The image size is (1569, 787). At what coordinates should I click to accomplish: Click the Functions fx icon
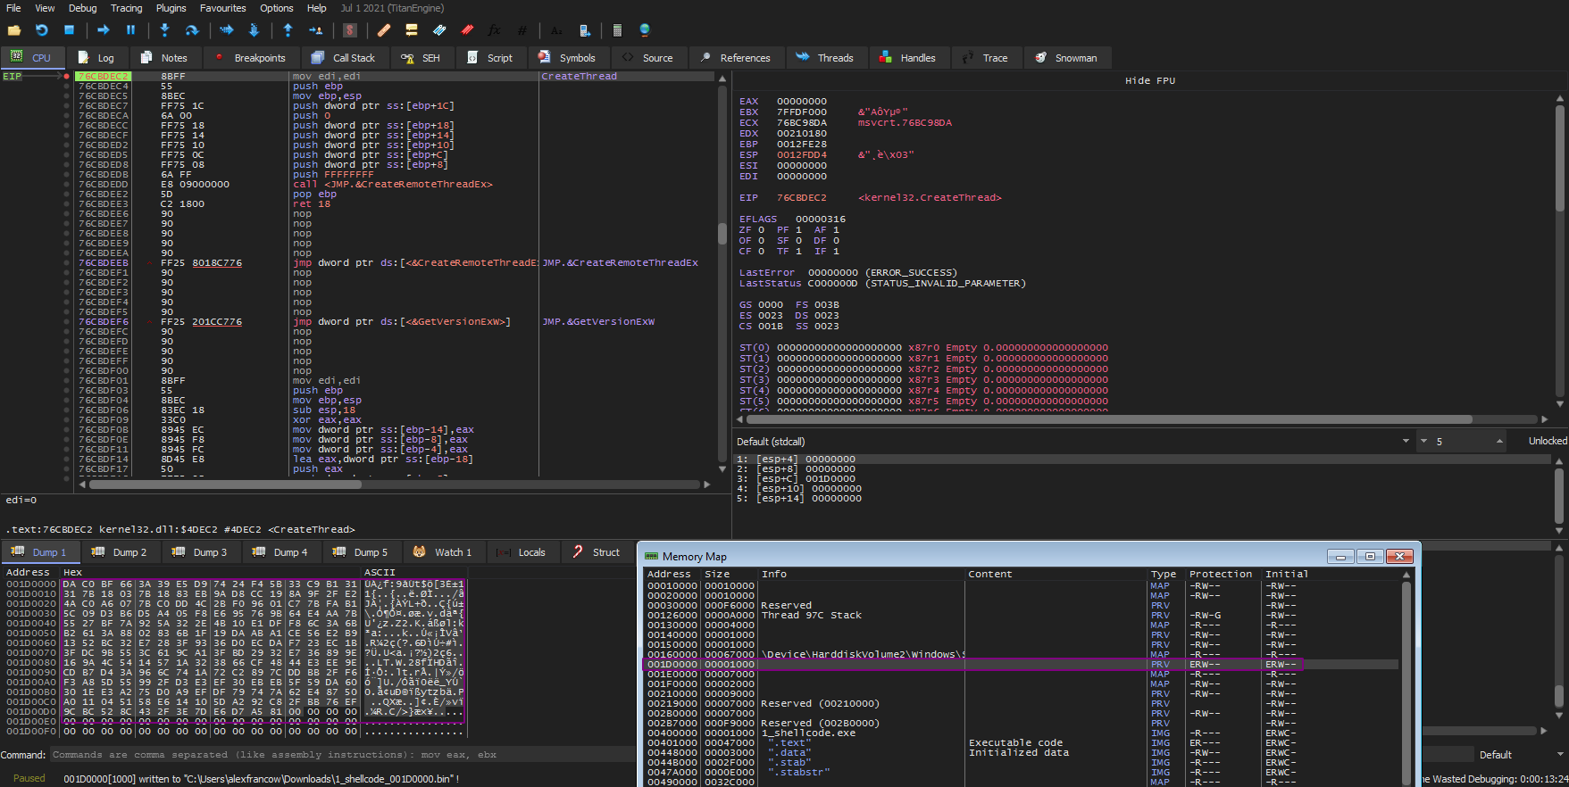(x=494, y=30)
